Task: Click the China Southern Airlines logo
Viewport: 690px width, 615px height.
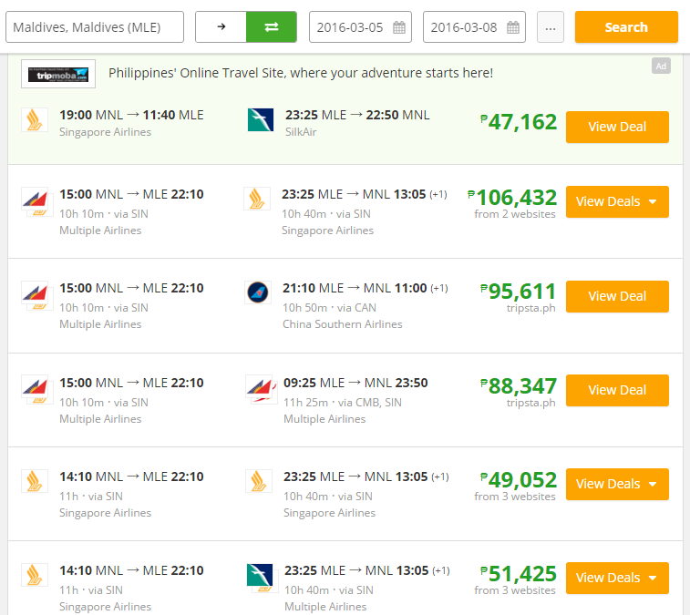Action: pos(259,293)
